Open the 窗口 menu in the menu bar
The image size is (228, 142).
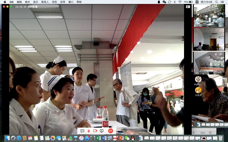coord(71,2)
